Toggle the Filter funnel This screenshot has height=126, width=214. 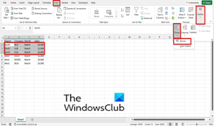click(x=136, y=11)
